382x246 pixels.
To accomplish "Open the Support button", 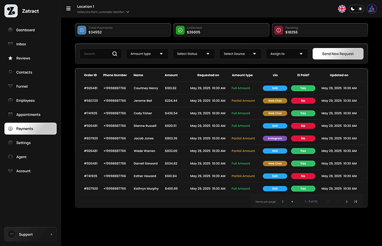I will click(31, 234).
